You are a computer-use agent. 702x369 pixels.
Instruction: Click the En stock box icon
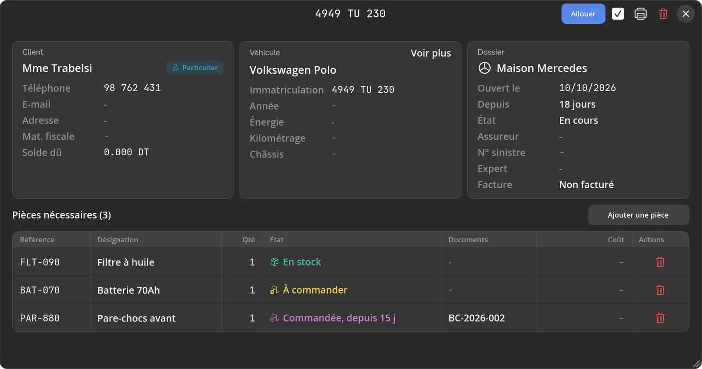click(x=275, y=262)
